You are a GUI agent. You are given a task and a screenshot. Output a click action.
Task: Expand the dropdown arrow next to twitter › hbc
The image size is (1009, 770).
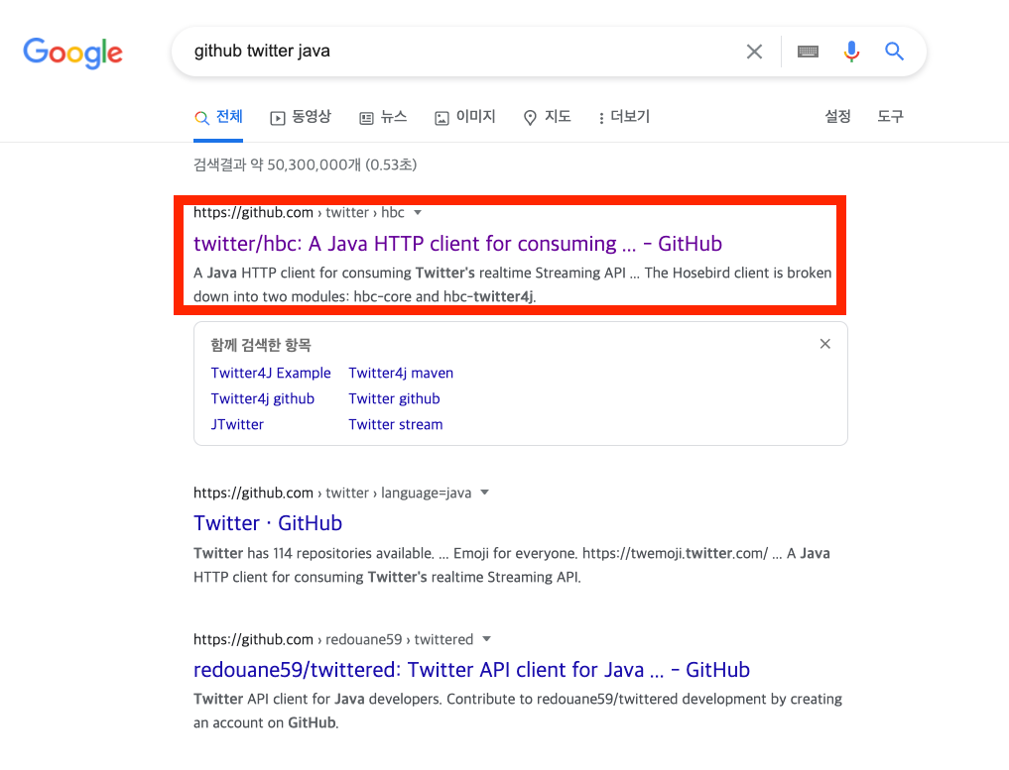[418, 213]
